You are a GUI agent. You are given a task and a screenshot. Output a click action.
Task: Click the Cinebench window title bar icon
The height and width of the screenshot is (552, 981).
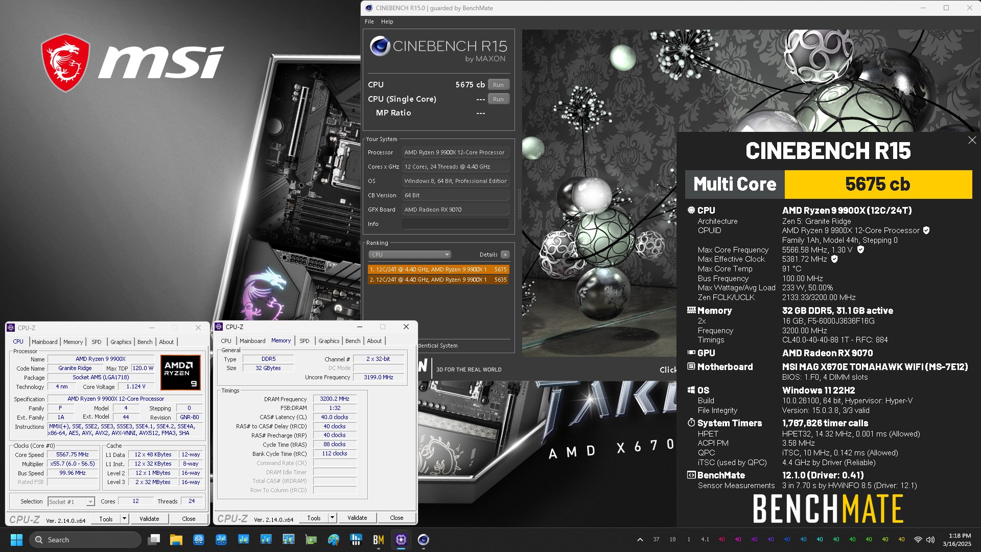tap(369, 8)
